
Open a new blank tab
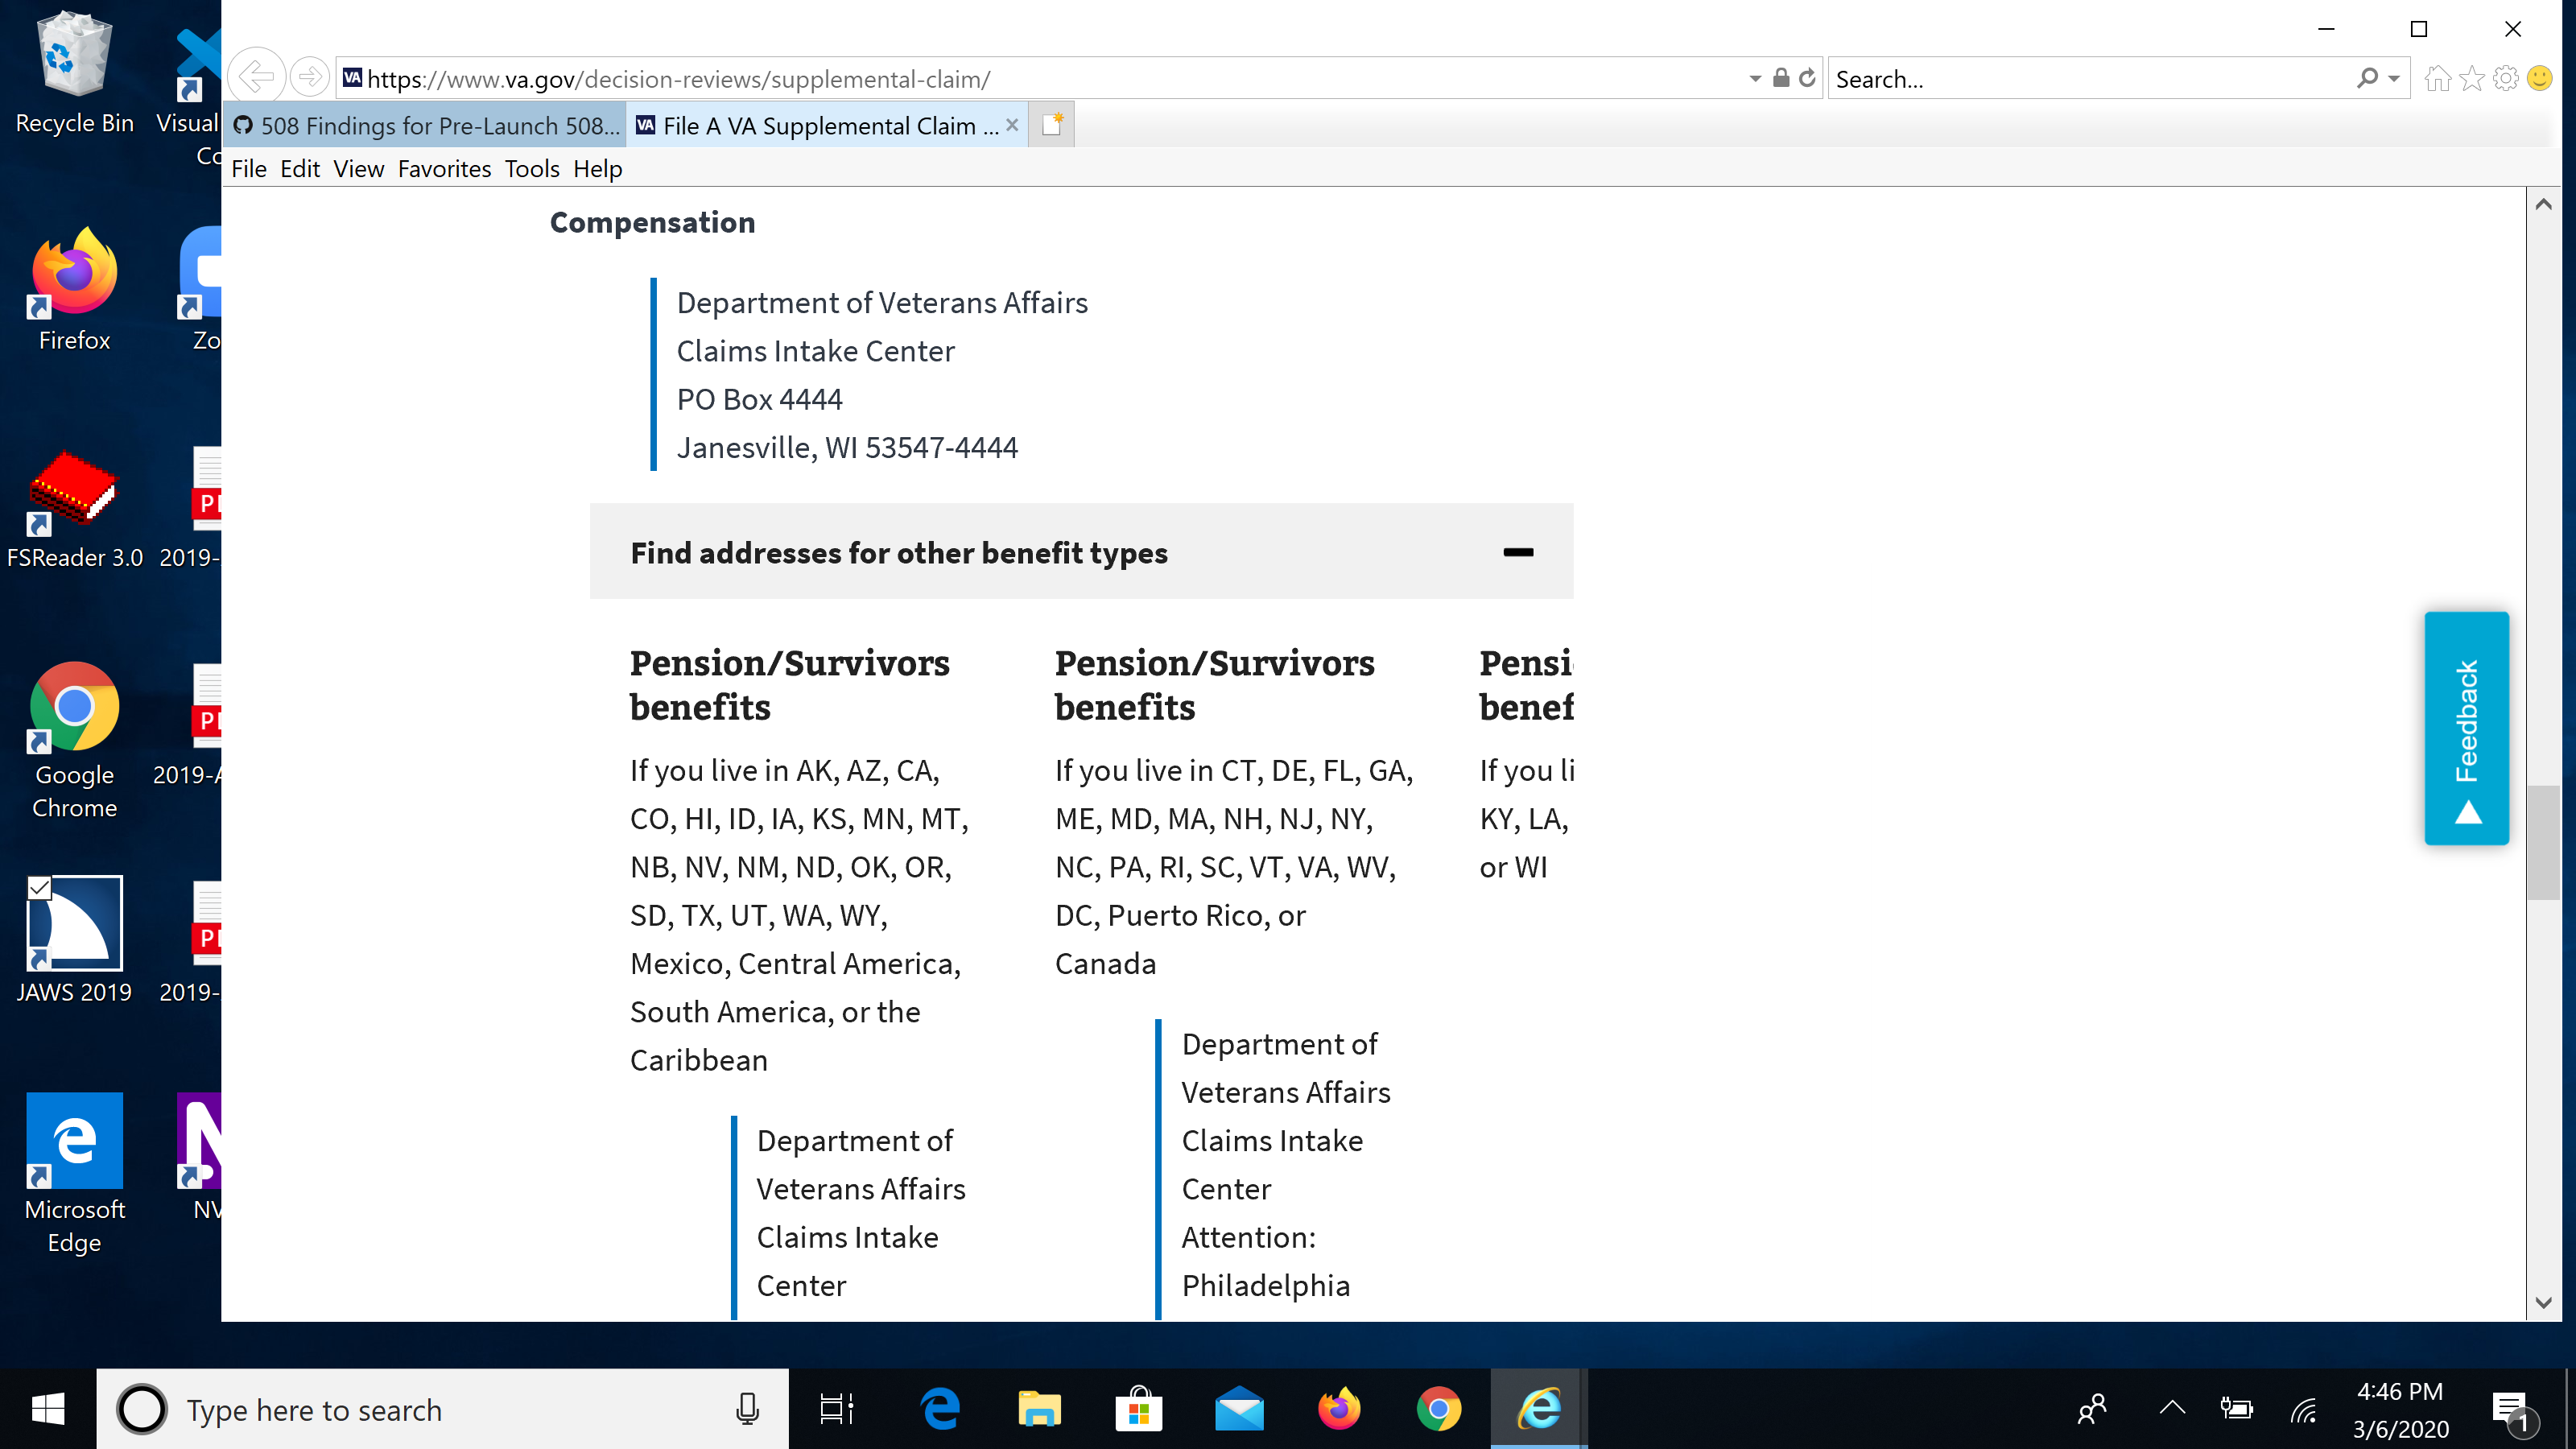tap(1052, 125)
